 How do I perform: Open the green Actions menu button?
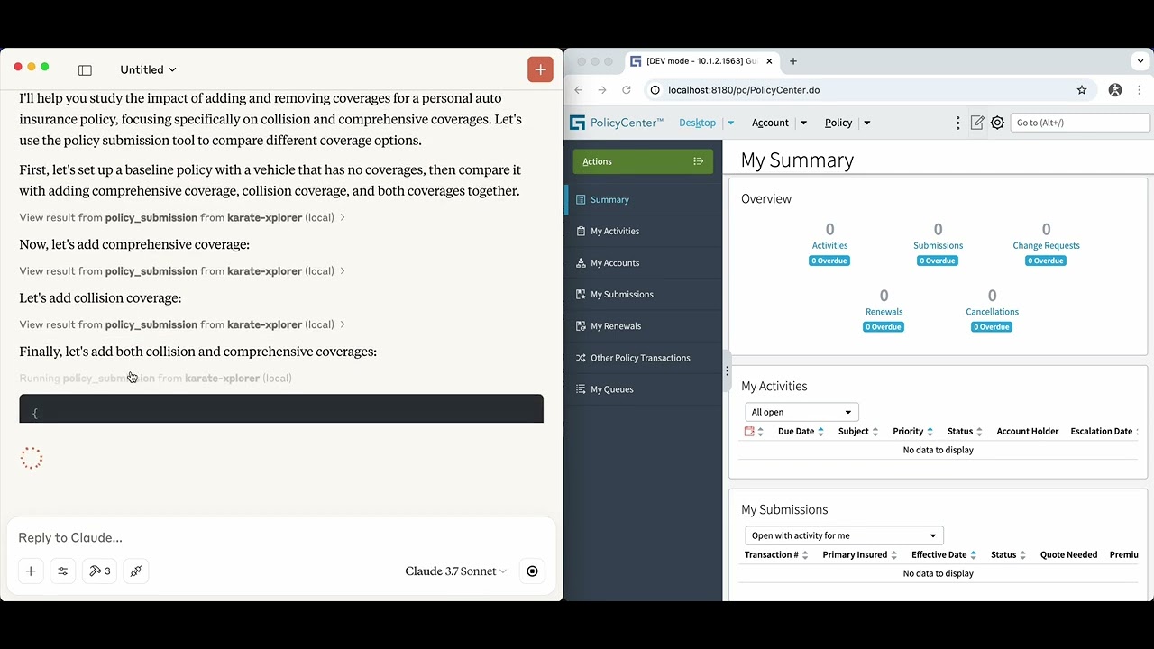[643, 161]
